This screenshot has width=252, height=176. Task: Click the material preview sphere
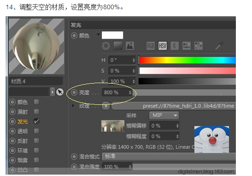(36, 46)
